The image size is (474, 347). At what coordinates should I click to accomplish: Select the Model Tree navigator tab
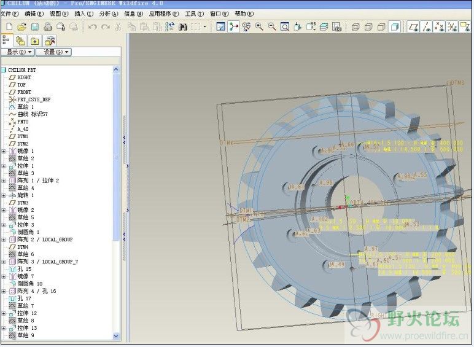click(6, 41)
